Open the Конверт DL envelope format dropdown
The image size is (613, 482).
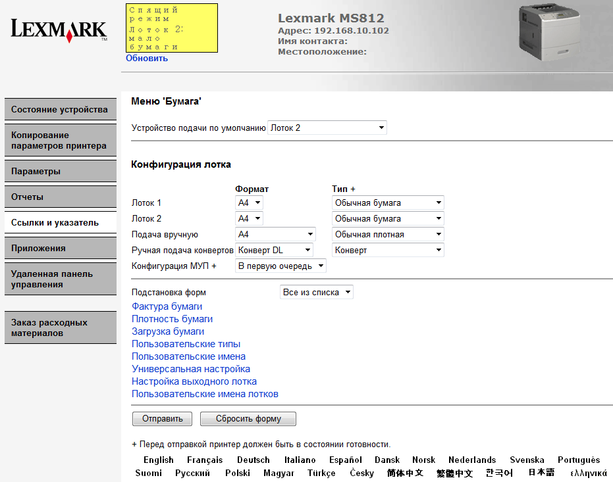274,250
